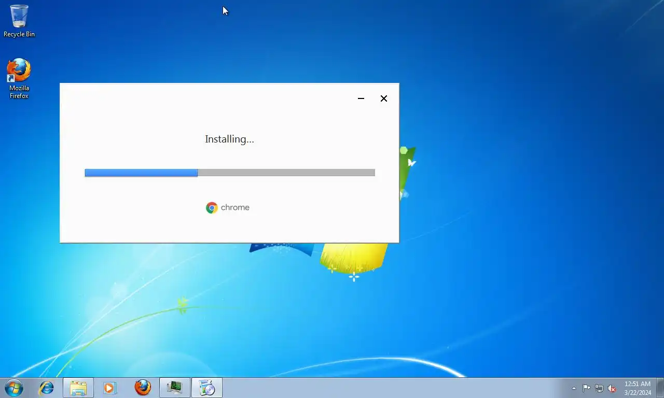The height and width of the screenshot is (398, 664).
Task: Select the Mozilla Firefox desktop shortcut
Action: point(19,78)
